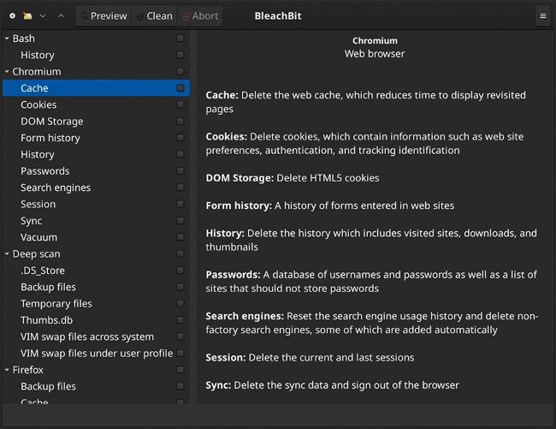Screen dimensions: 556x429
Task: Click the window close icon at top-left
Action: tap(13, 16)
